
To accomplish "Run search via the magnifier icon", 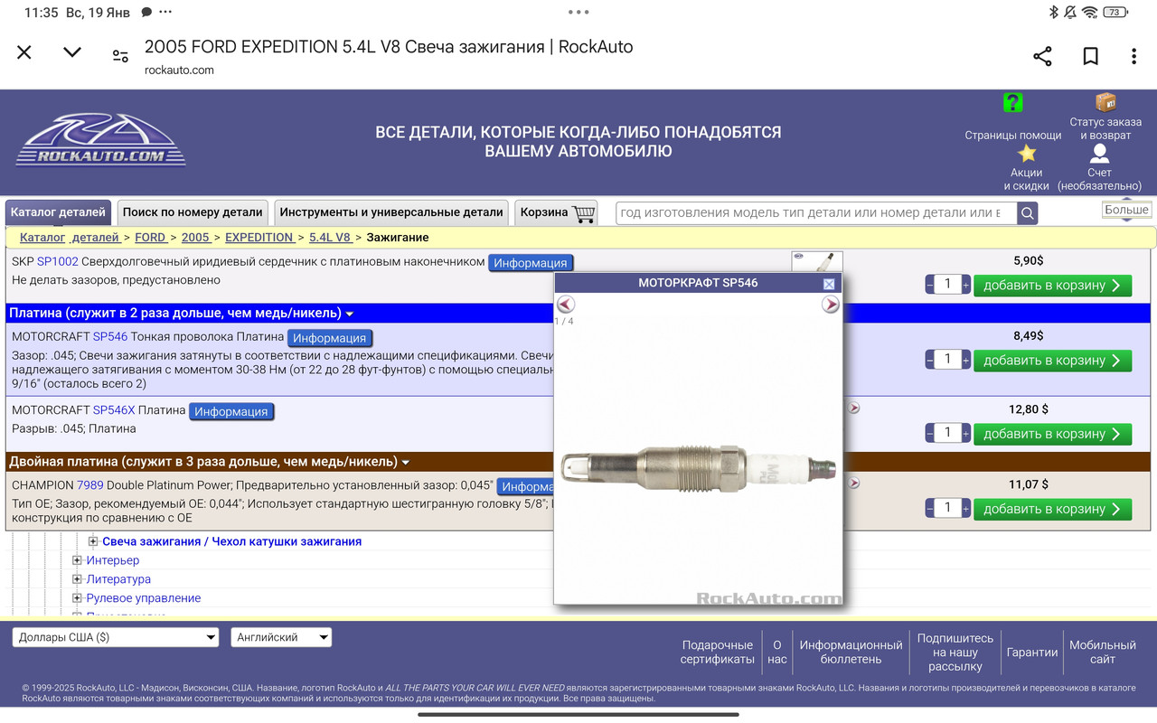I will tap(1027, 212).
